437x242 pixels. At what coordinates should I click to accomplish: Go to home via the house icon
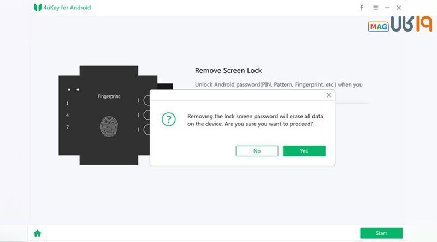(x=37, y=233)
